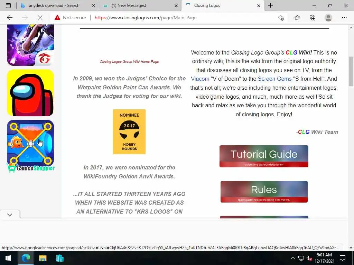Follow the Viacom link
Viewport: 354px width, 265px height.
(200, 79)
